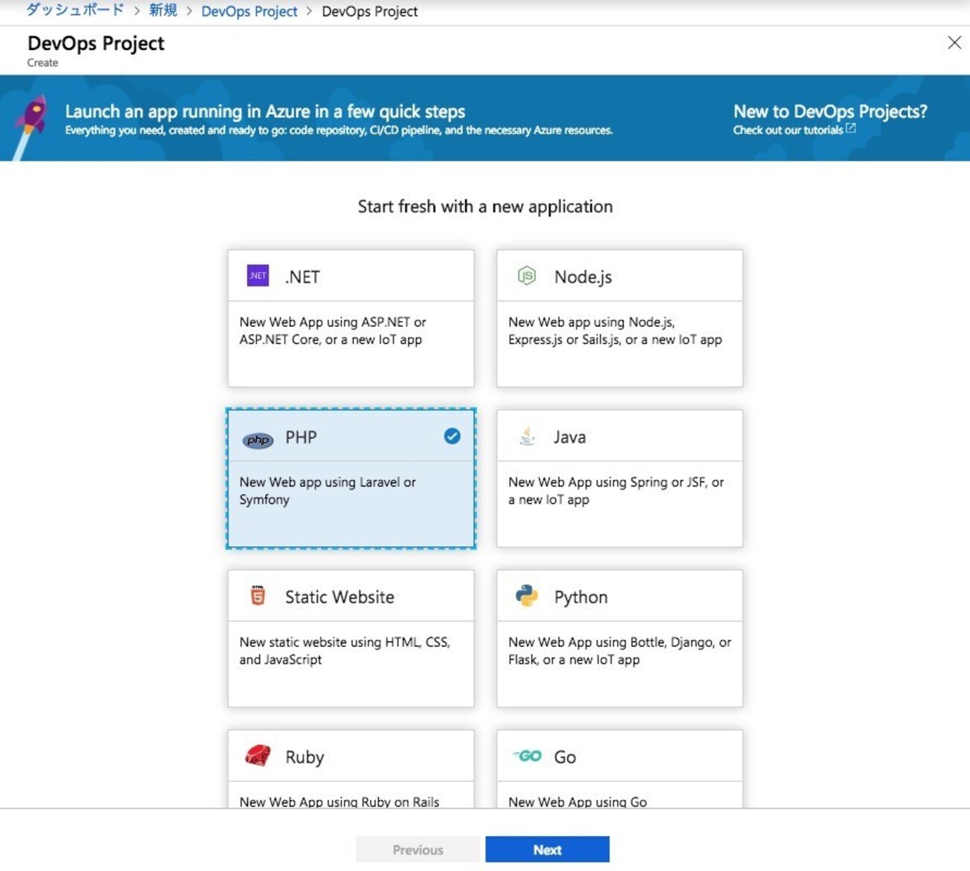The image size is (970, 871).
Task: Select the Python card title
Action: coord(581,597)
